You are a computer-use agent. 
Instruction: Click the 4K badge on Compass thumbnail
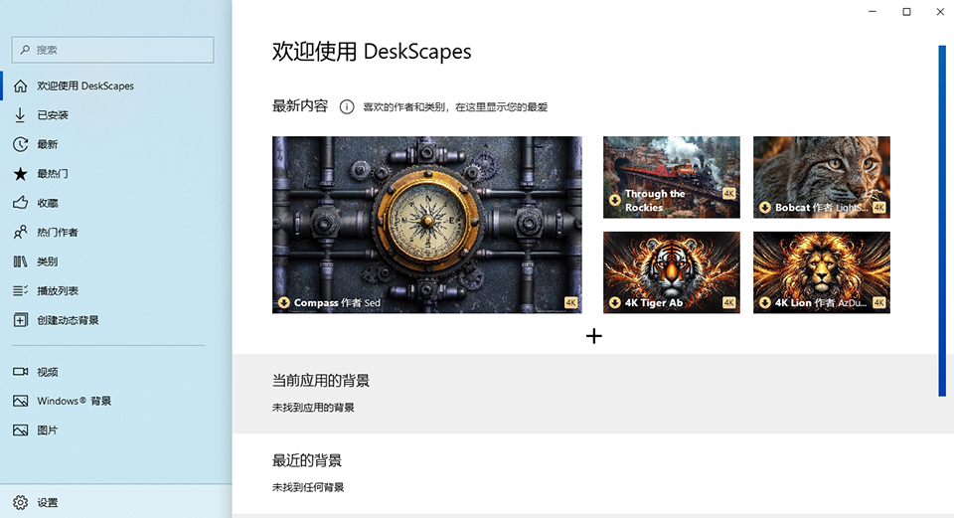(570, 302)
